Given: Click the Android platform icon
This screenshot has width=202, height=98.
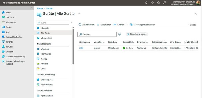Looking at the screenshot, I should [x=38, y=64].
